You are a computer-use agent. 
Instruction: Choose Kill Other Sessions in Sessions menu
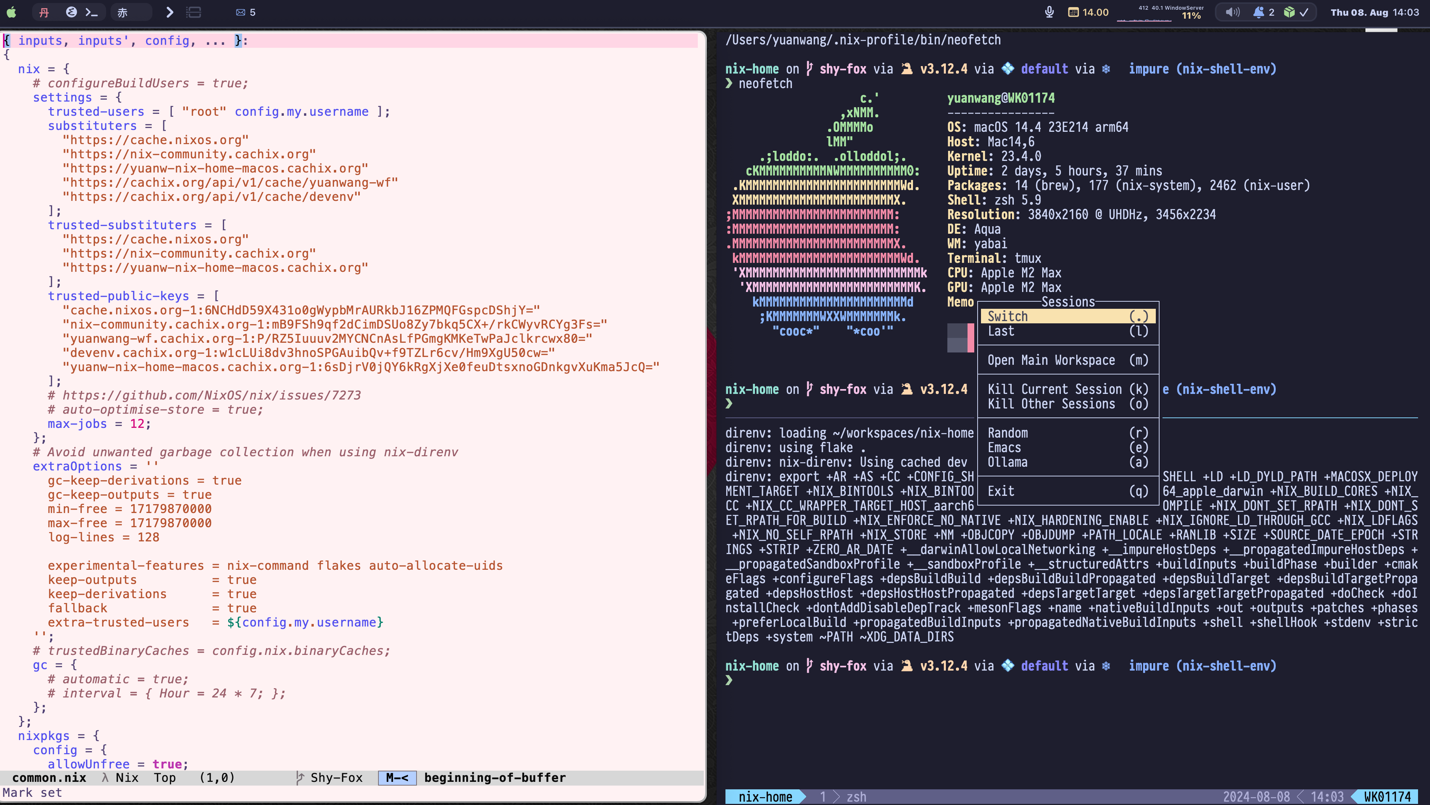[x=1068, y=404]
